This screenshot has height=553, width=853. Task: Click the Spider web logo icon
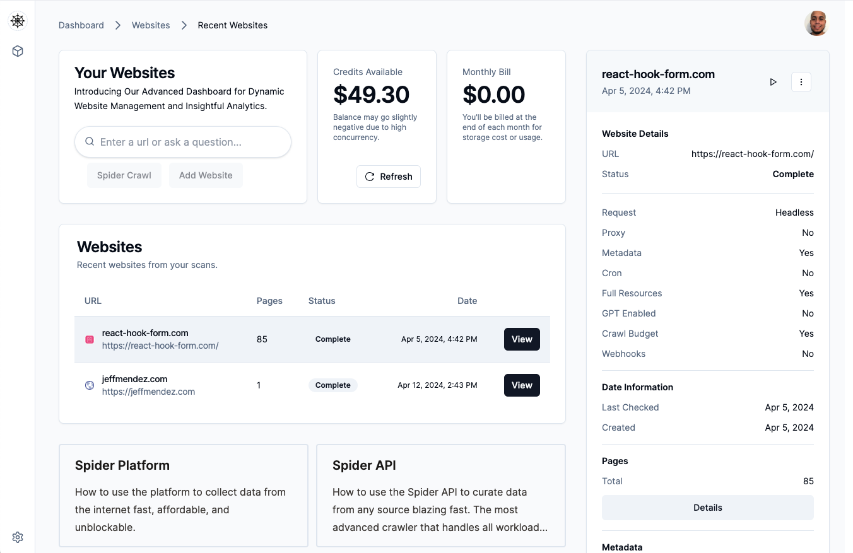point(18,21)
